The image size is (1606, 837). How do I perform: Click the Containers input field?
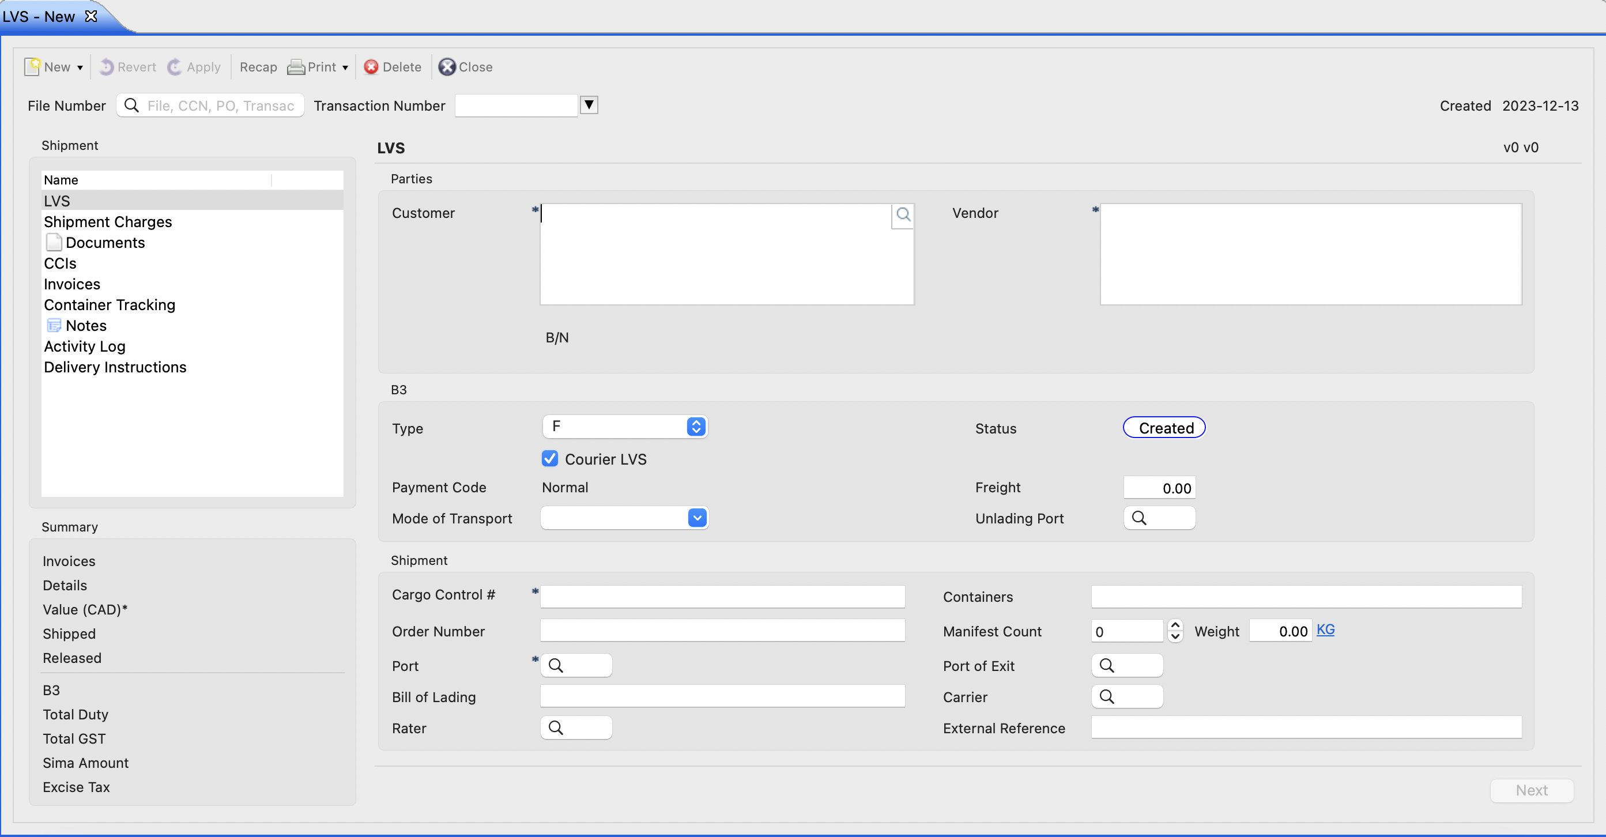pyautogui.click(x=1306, y=597)
